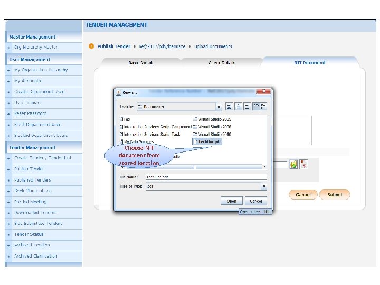
Task: Click the Java icon in Browse title bar
Action: click(119, 92)
